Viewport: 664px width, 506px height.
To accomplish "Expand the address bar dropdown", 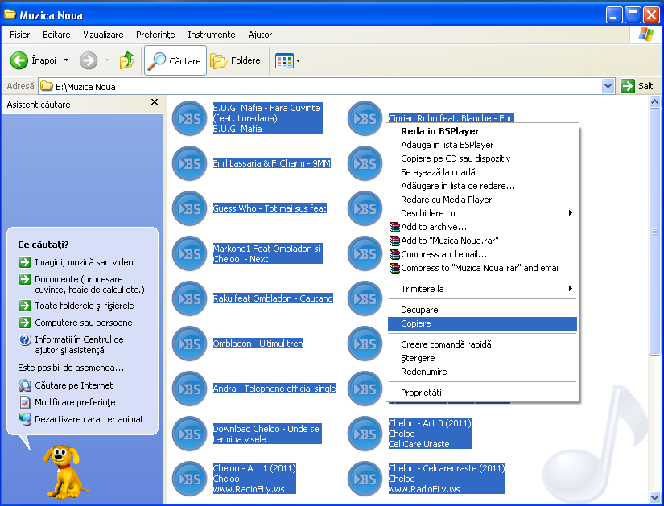I will click(608, 86).
